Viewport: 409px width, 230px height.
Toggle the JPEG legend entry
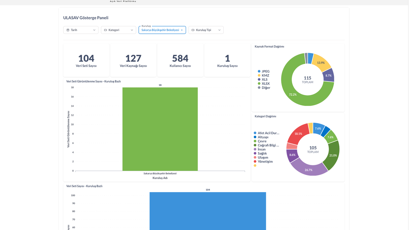pos(263,71)
